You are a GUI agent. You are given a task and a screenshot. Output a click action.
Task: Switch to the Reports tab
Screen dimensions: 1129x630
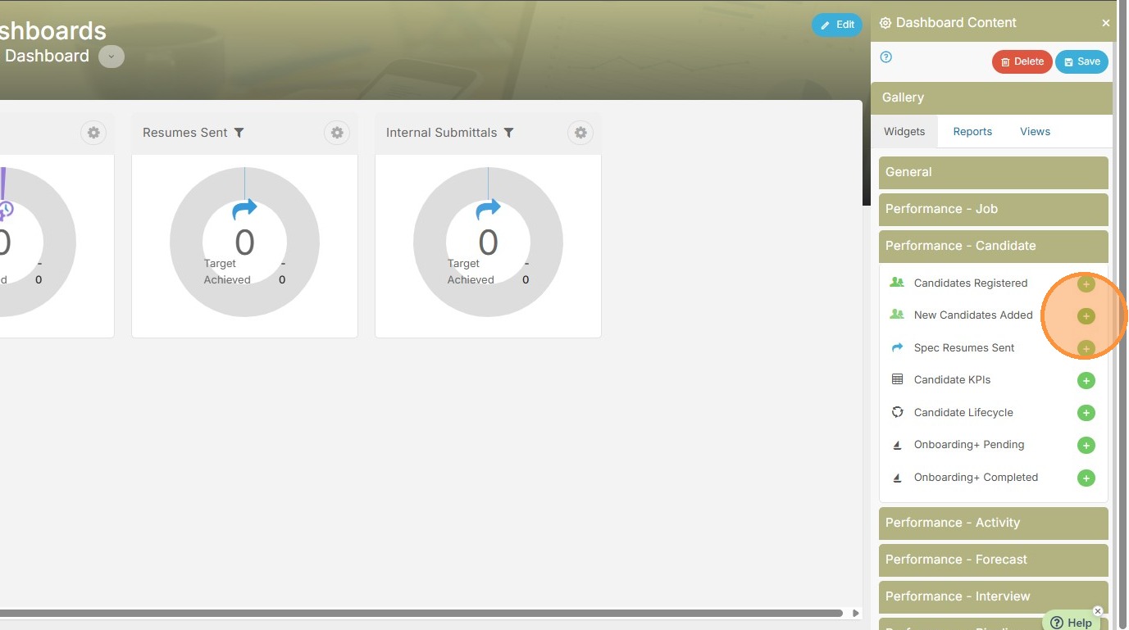click(x=972, y=131)
